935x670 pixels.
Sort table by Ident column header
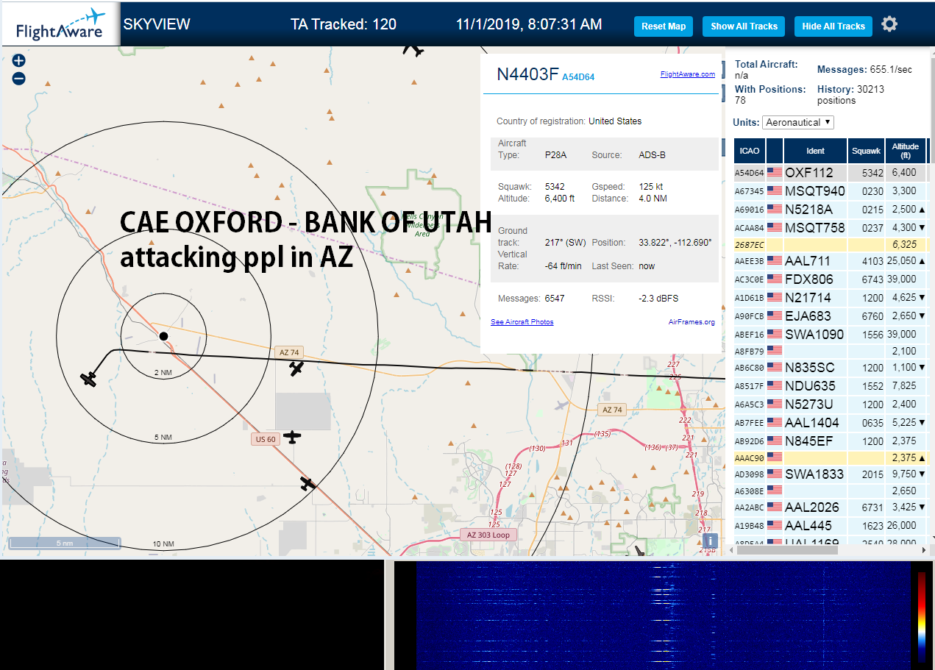coord(815,151)
